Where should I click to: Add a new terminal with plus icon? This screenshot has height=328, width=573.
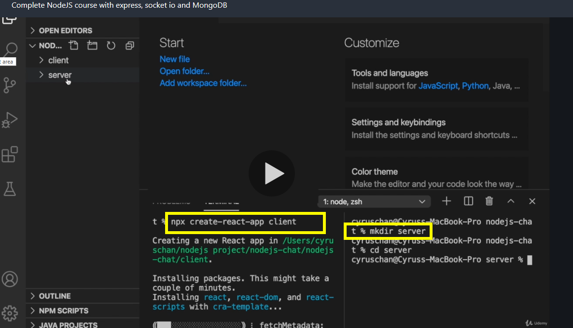pyautogui.click(x=446, y=201)
